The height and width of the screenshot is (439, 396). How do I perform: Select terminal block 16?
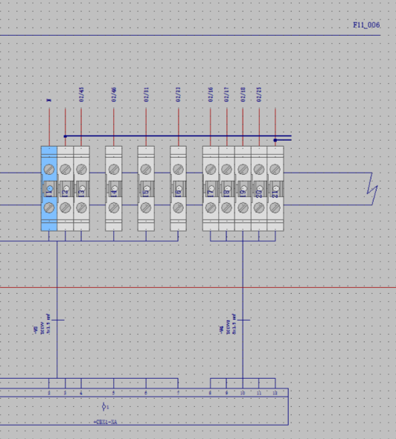coord(178,188)
